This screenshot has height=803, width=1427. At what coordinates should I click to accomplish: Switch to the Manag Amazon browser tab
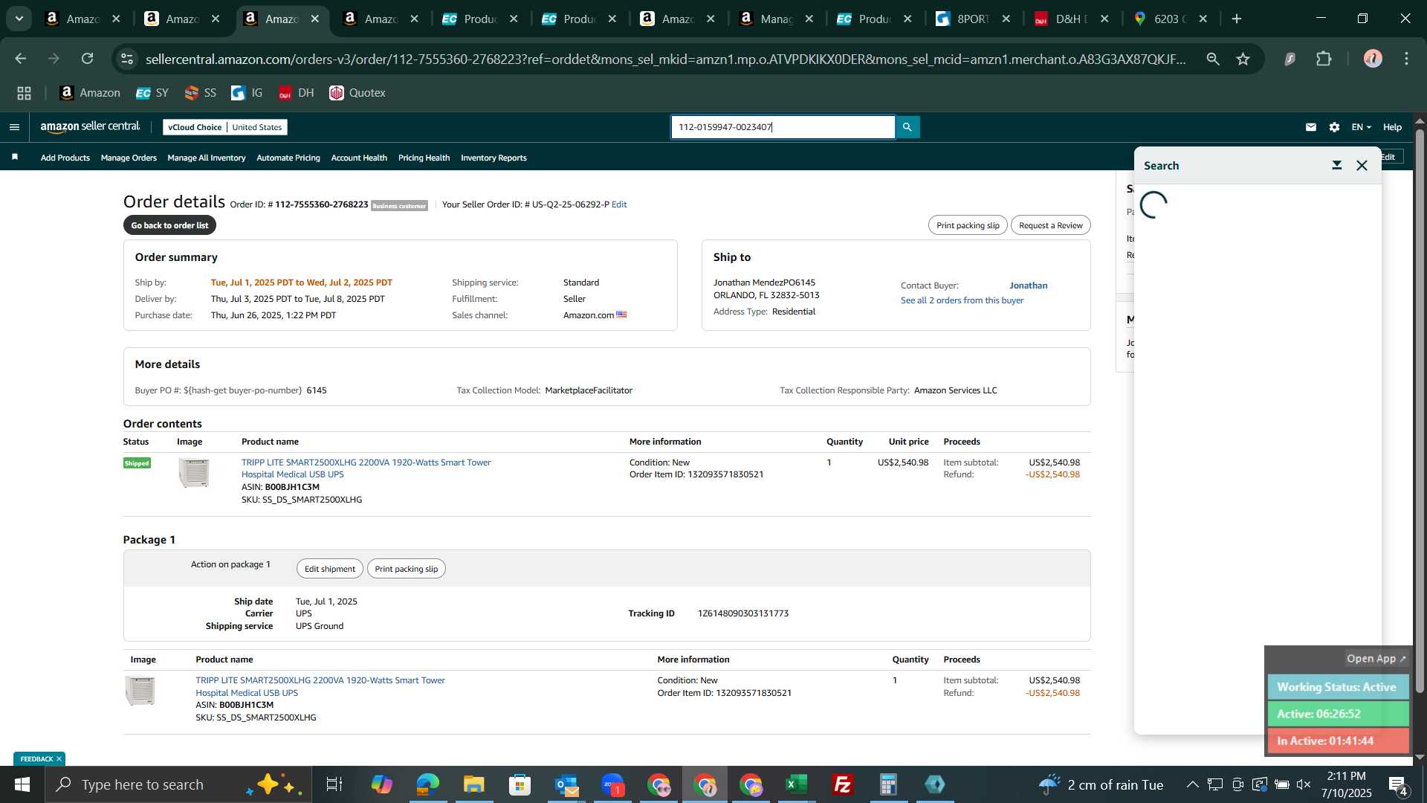pyautogui.click(x=777, y=19)
